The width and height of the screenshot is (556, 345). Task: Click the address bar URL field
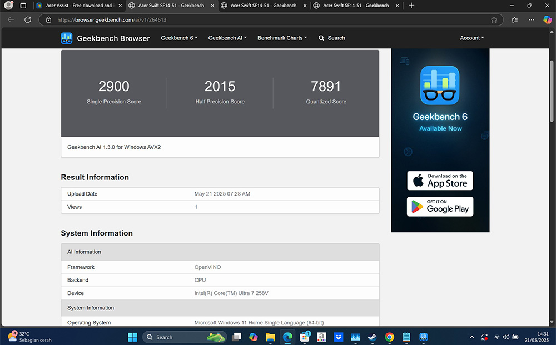tap(271, 20)
